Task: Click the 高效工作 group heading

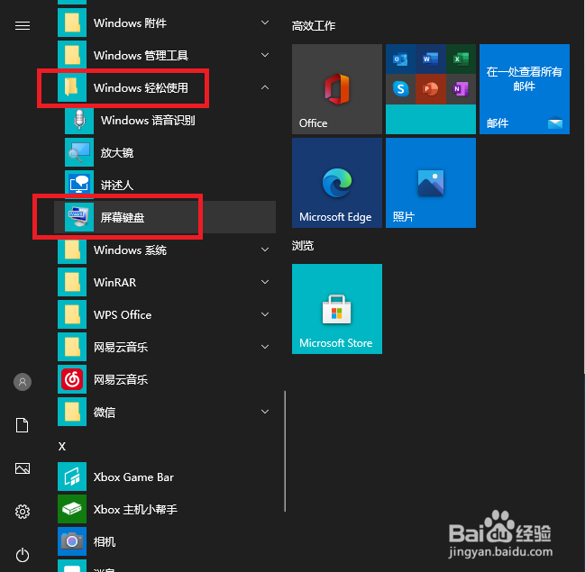Action: 314,26
